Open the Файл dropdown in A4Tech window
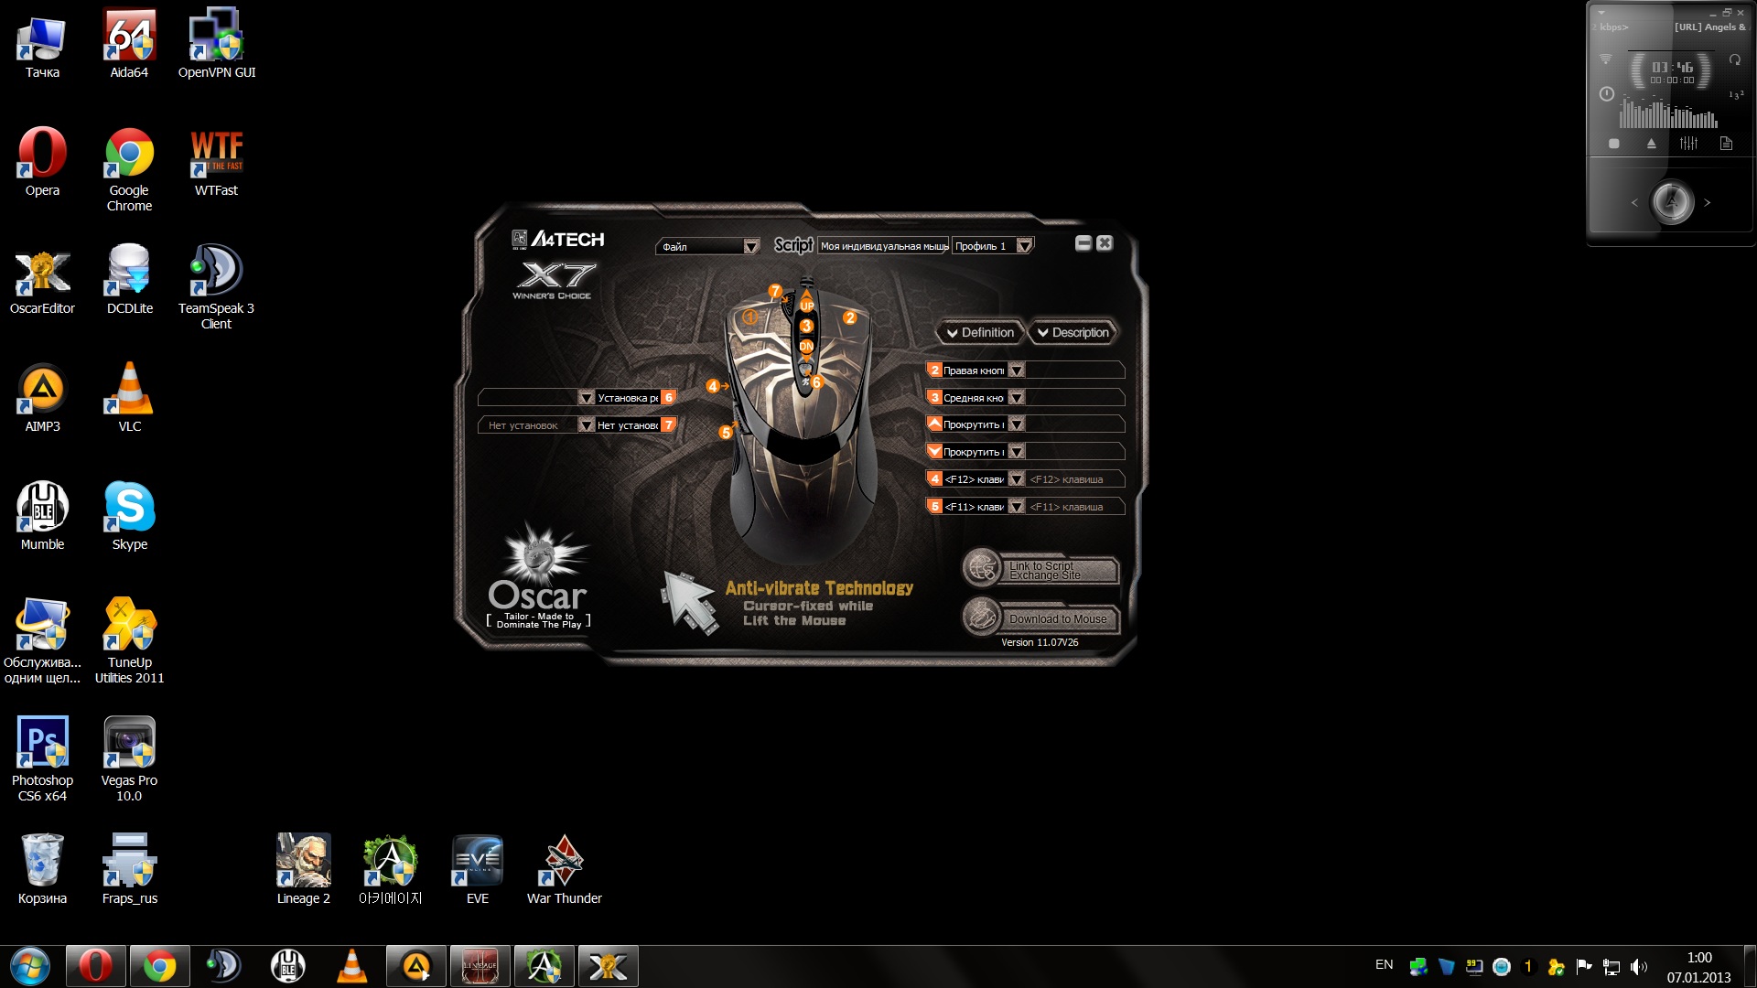Image resolution: width=1757 pixels, height=988 pixels. click(x=750, y=246)
